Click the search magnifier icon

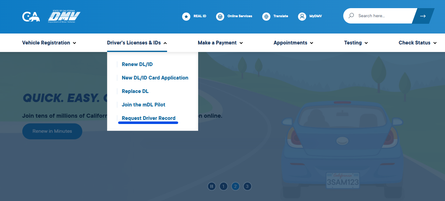click(351, 16)
